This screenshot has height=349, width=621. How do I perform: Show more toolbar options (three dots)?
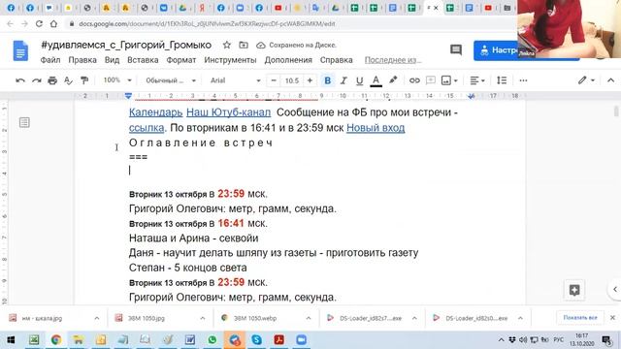tap(523, 80)
